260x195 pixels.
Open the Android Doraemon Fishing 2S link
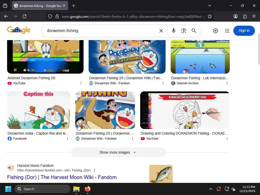coord(31,78)
